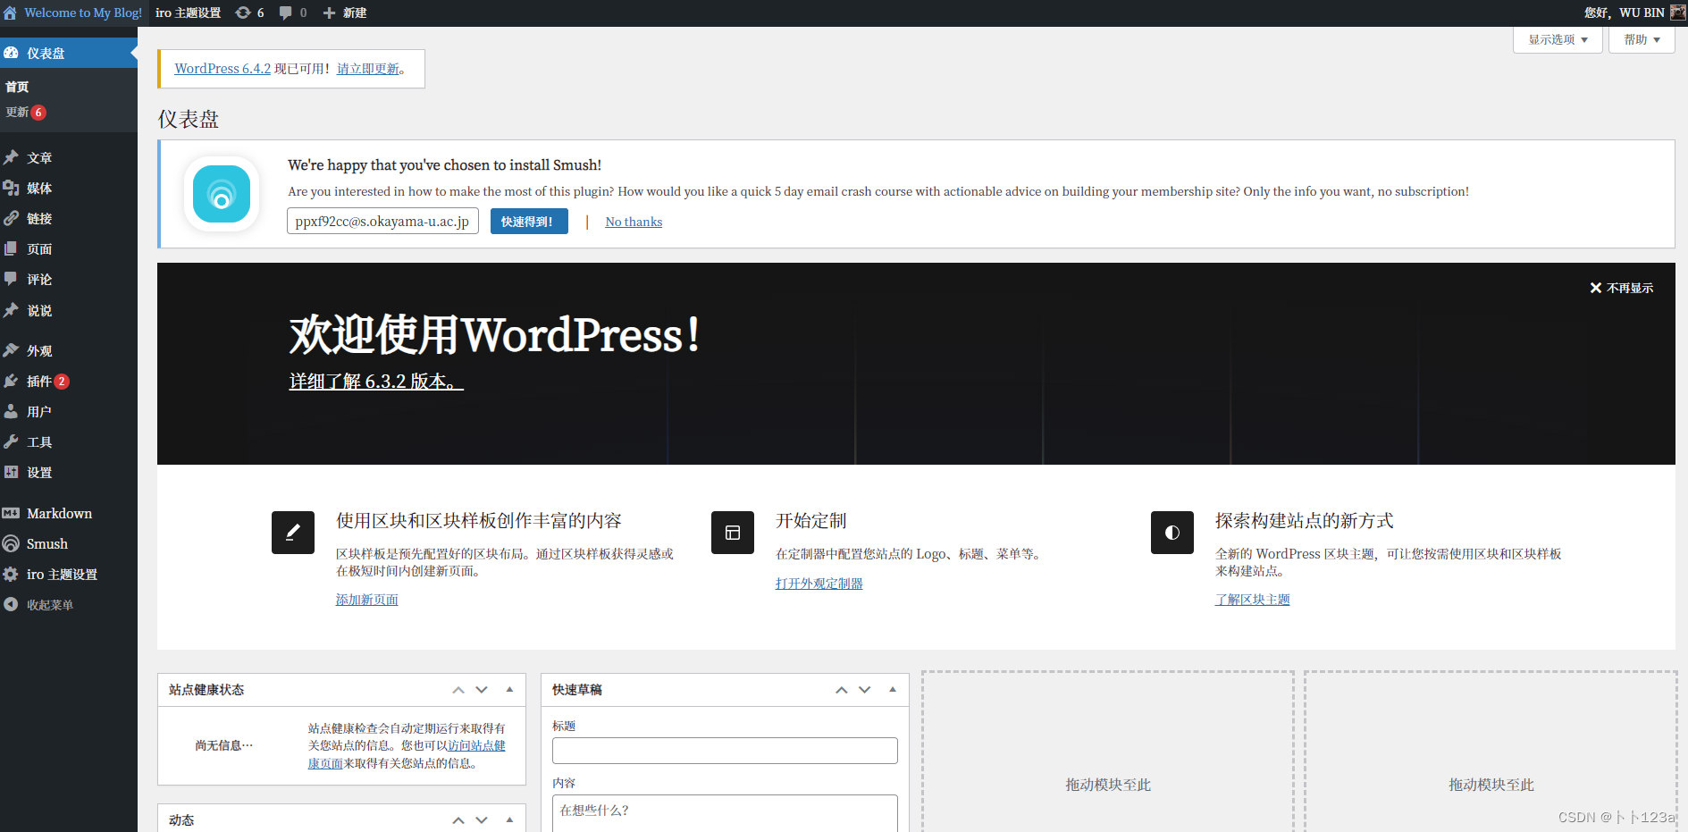
Task: Click 添加新页面 link
Action: pyautogui.click(x=367, y=600)
